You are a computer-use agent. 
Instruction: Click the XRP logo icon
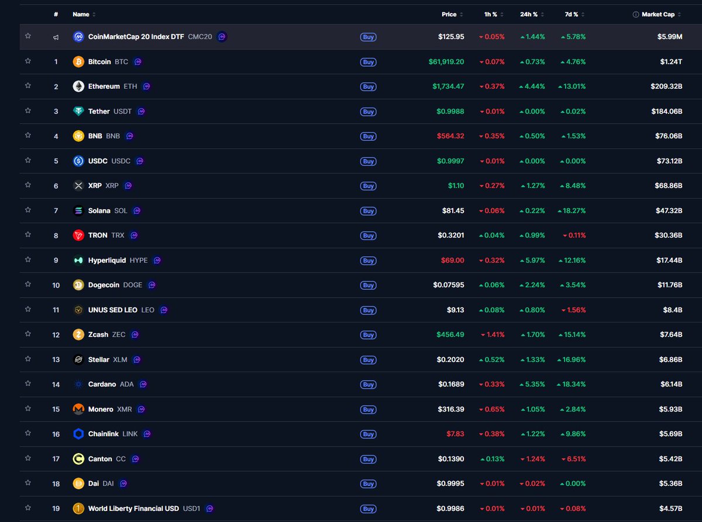[78, 186]
